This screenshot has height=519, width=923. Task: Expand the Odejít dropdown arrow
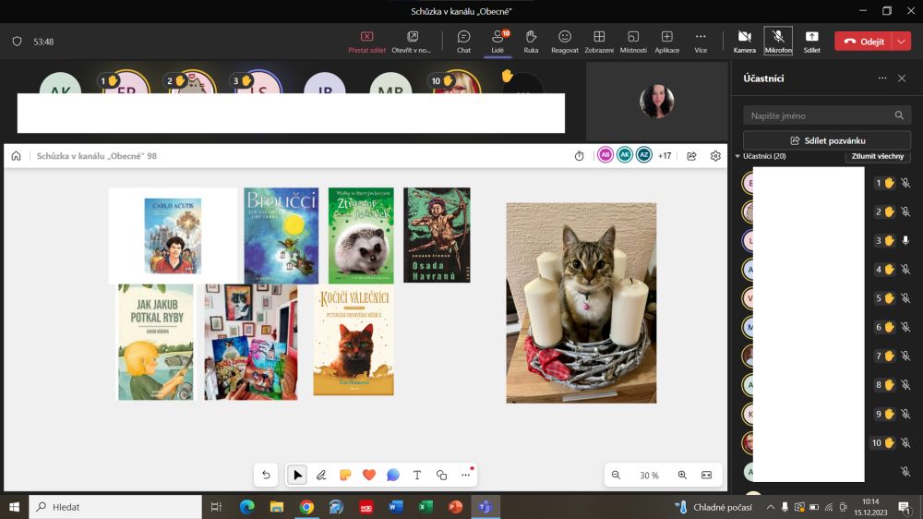click(902, 42)
